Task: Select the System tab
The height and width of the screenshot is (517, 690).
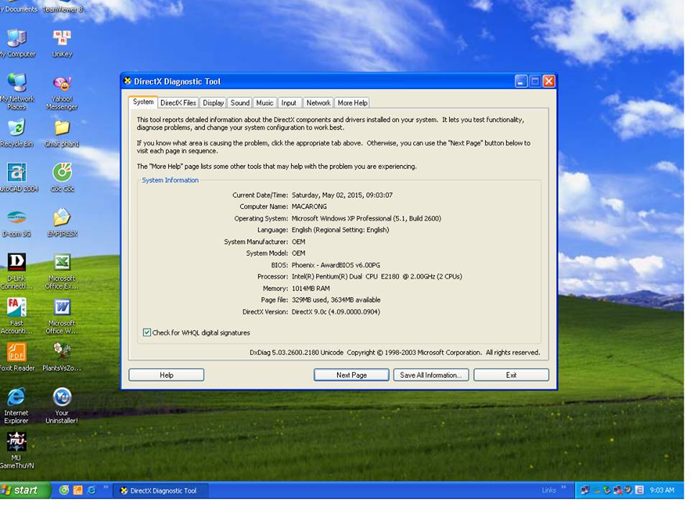Action: click(x=143, y=102)
